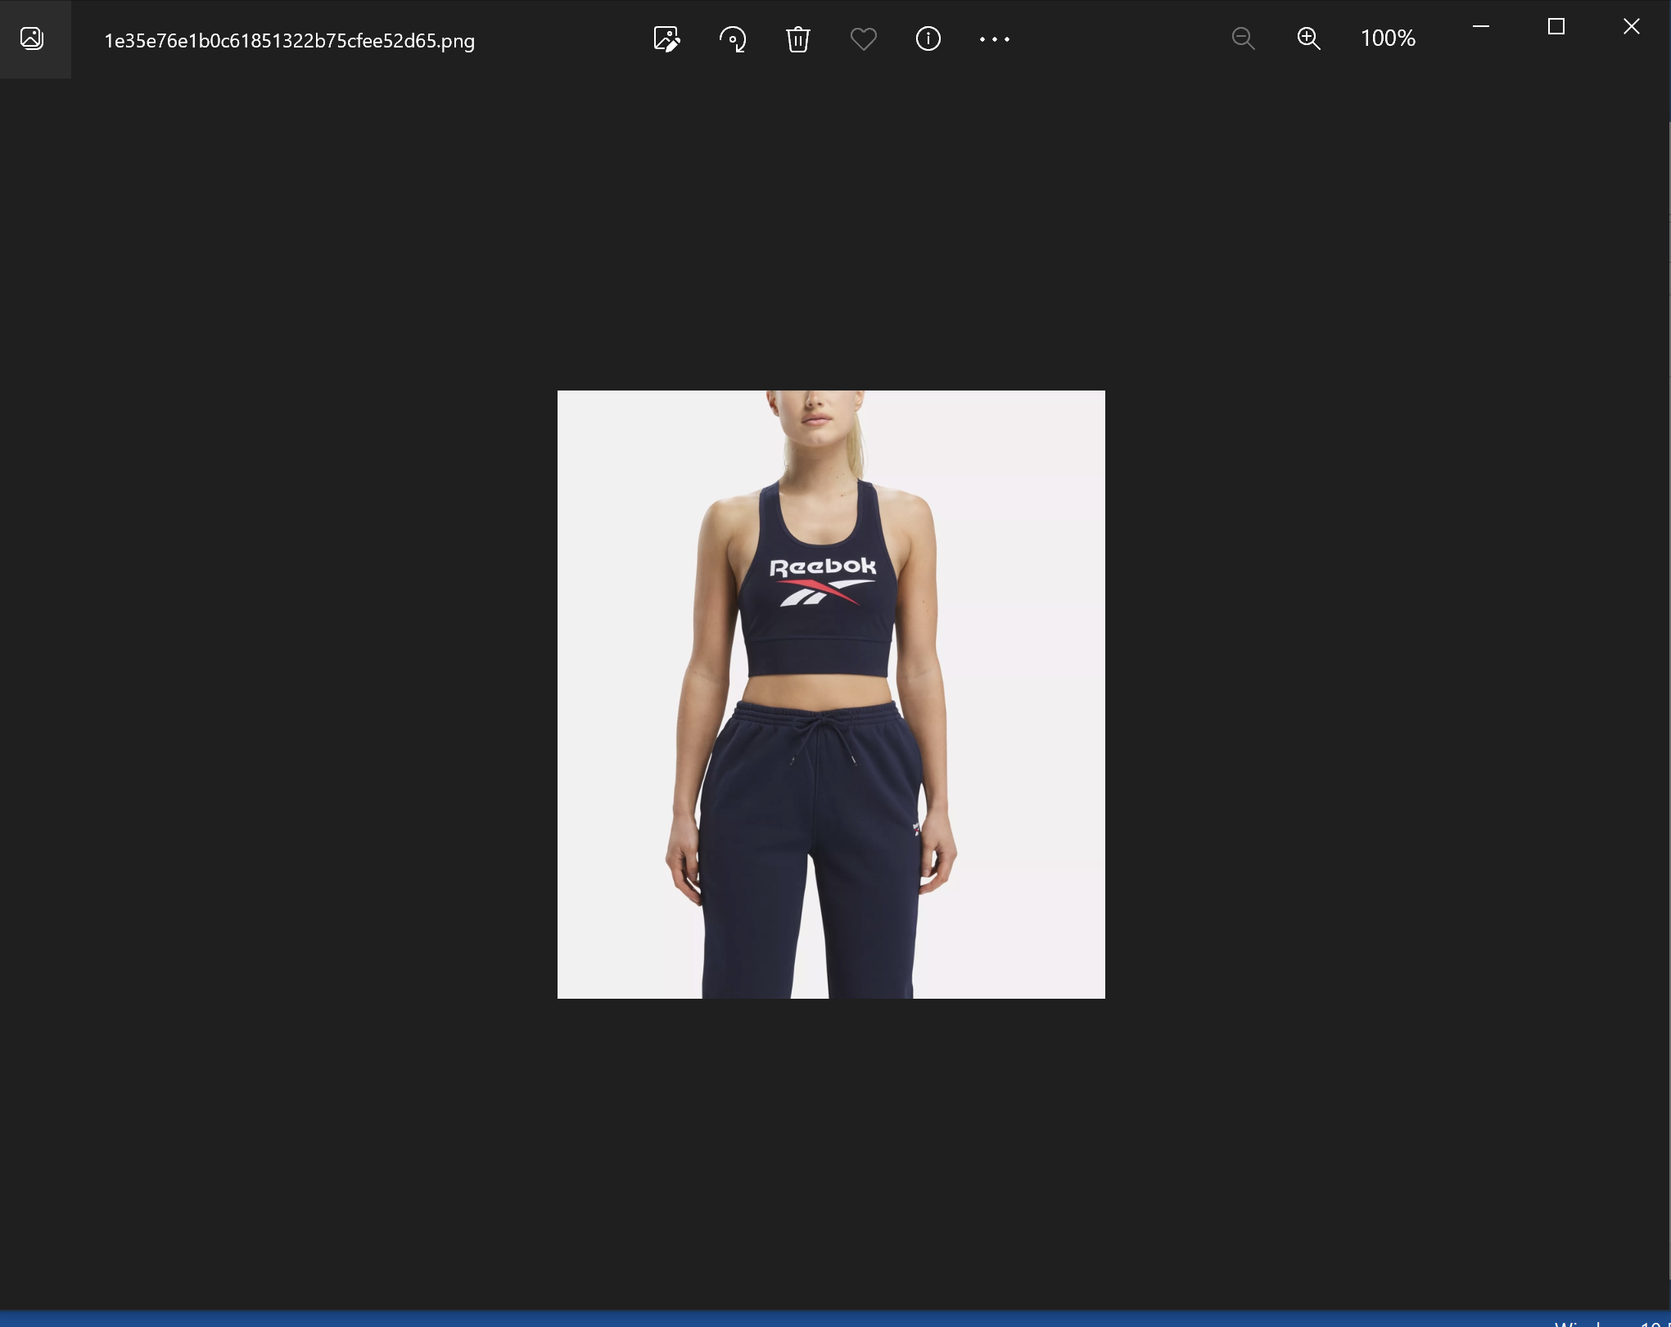Click the blue desktop strip at bottom
This screenshot has height=1327, width=1671.
pyautogui.click(x=819, y=1319)
